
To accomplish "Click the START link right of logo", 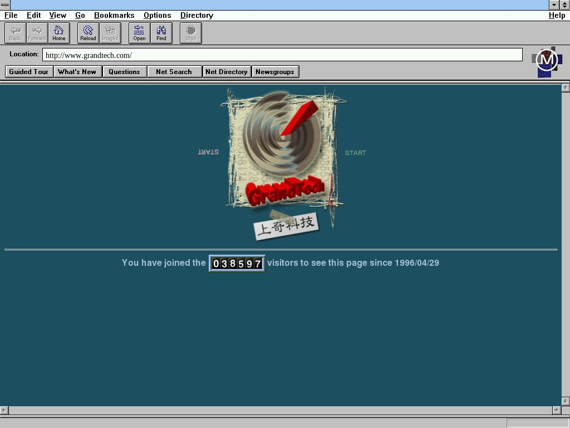I will [355, 153].
